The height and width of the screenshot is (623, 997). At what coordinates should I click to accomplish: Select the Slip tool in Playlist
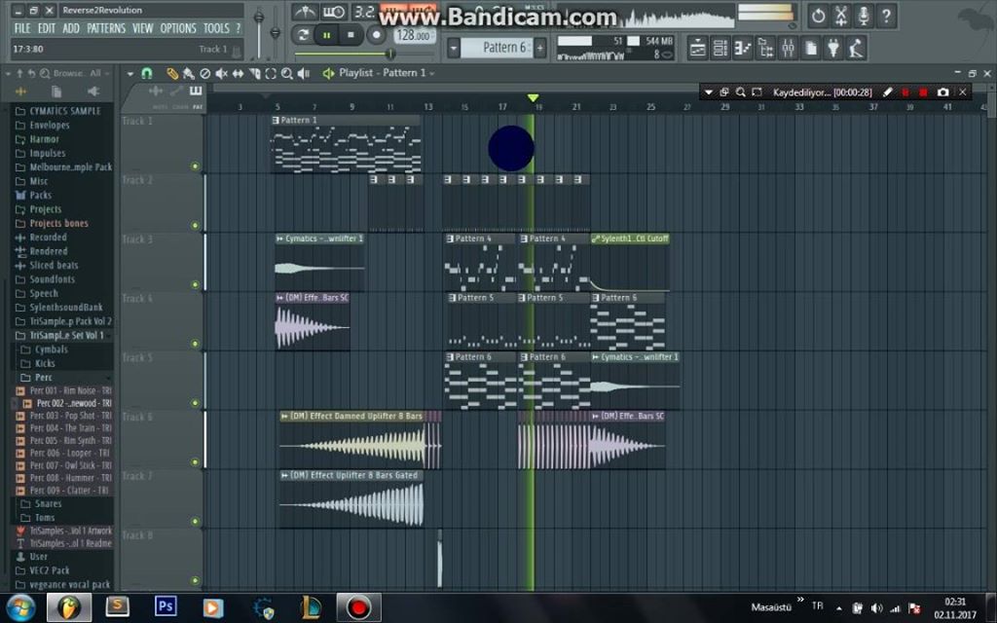[x=238, y=74]
